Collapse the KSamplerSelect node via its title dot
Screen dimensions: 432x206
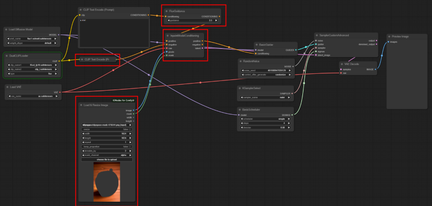(x=240, y=88)
